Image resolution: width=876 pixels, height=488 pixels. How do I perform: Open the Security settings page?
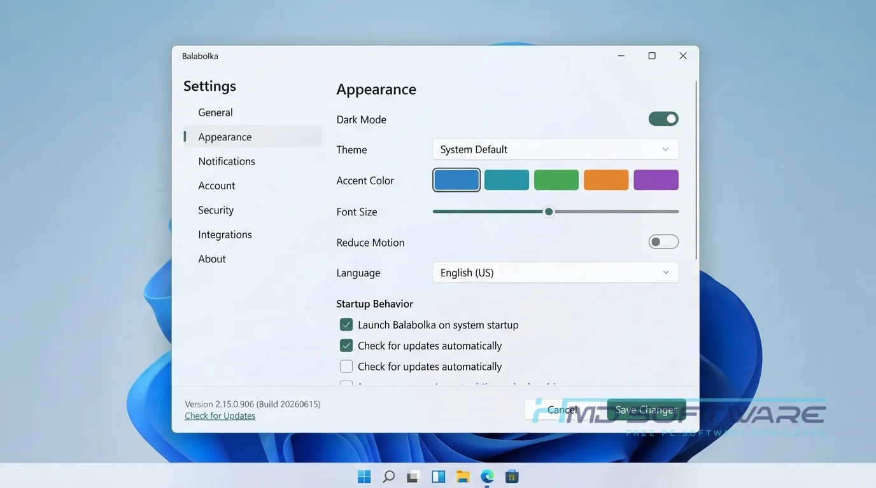tap(253, 210)
